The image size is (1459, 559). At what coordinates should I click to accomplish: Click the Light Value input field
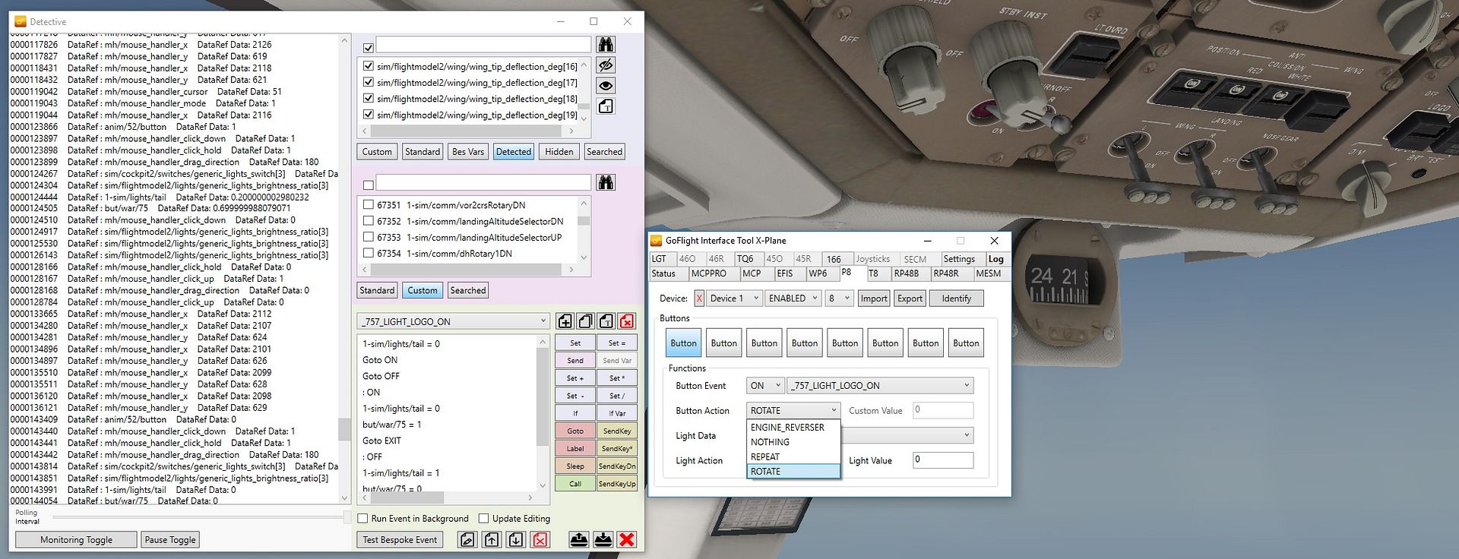(943, 460)
